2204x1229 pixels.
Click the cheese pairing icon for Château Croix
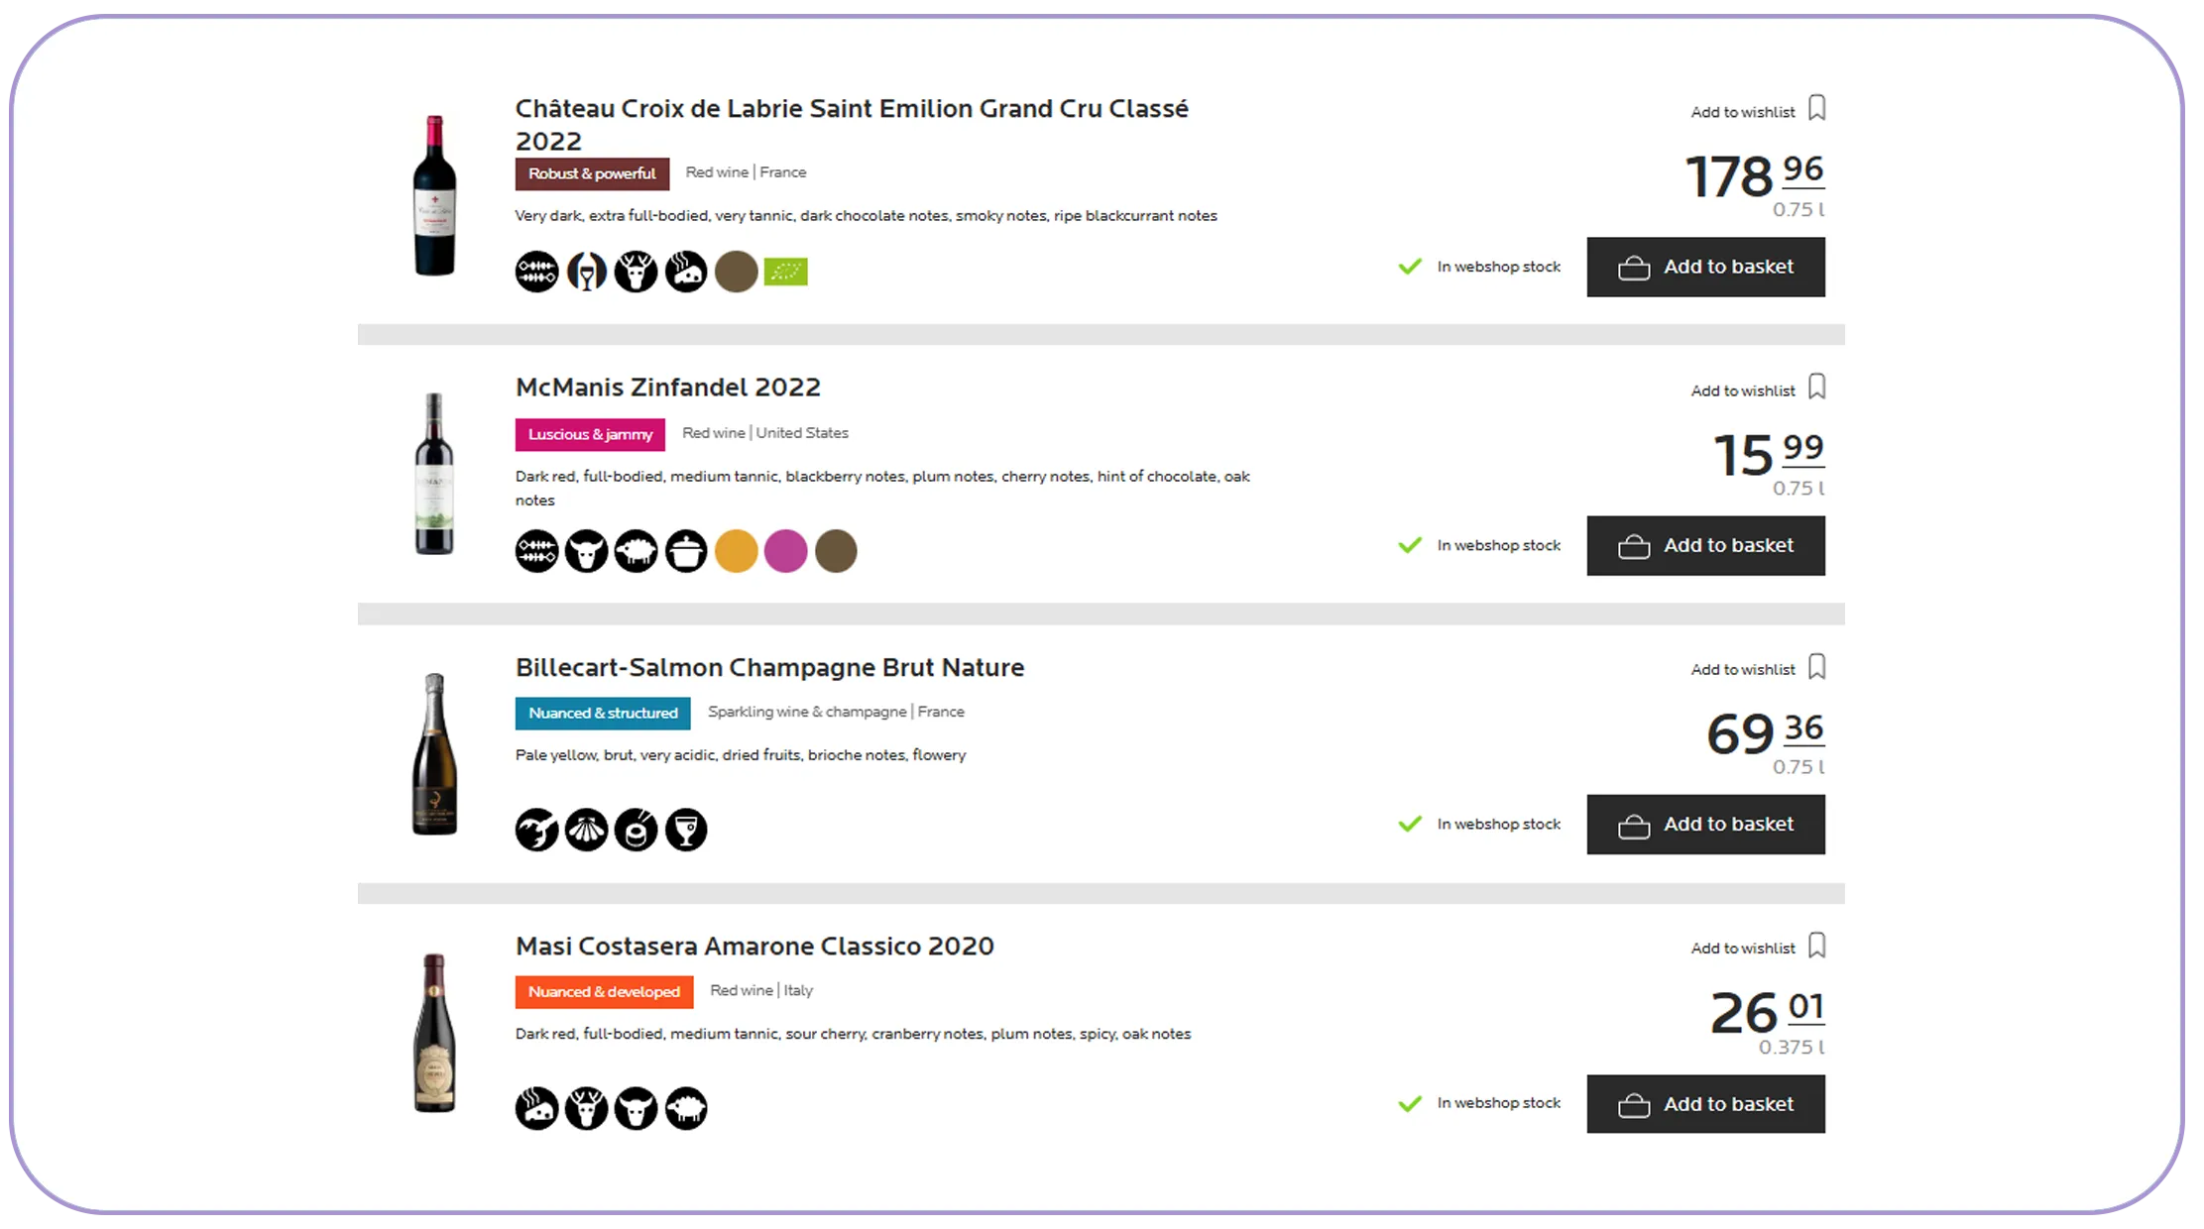686,270
